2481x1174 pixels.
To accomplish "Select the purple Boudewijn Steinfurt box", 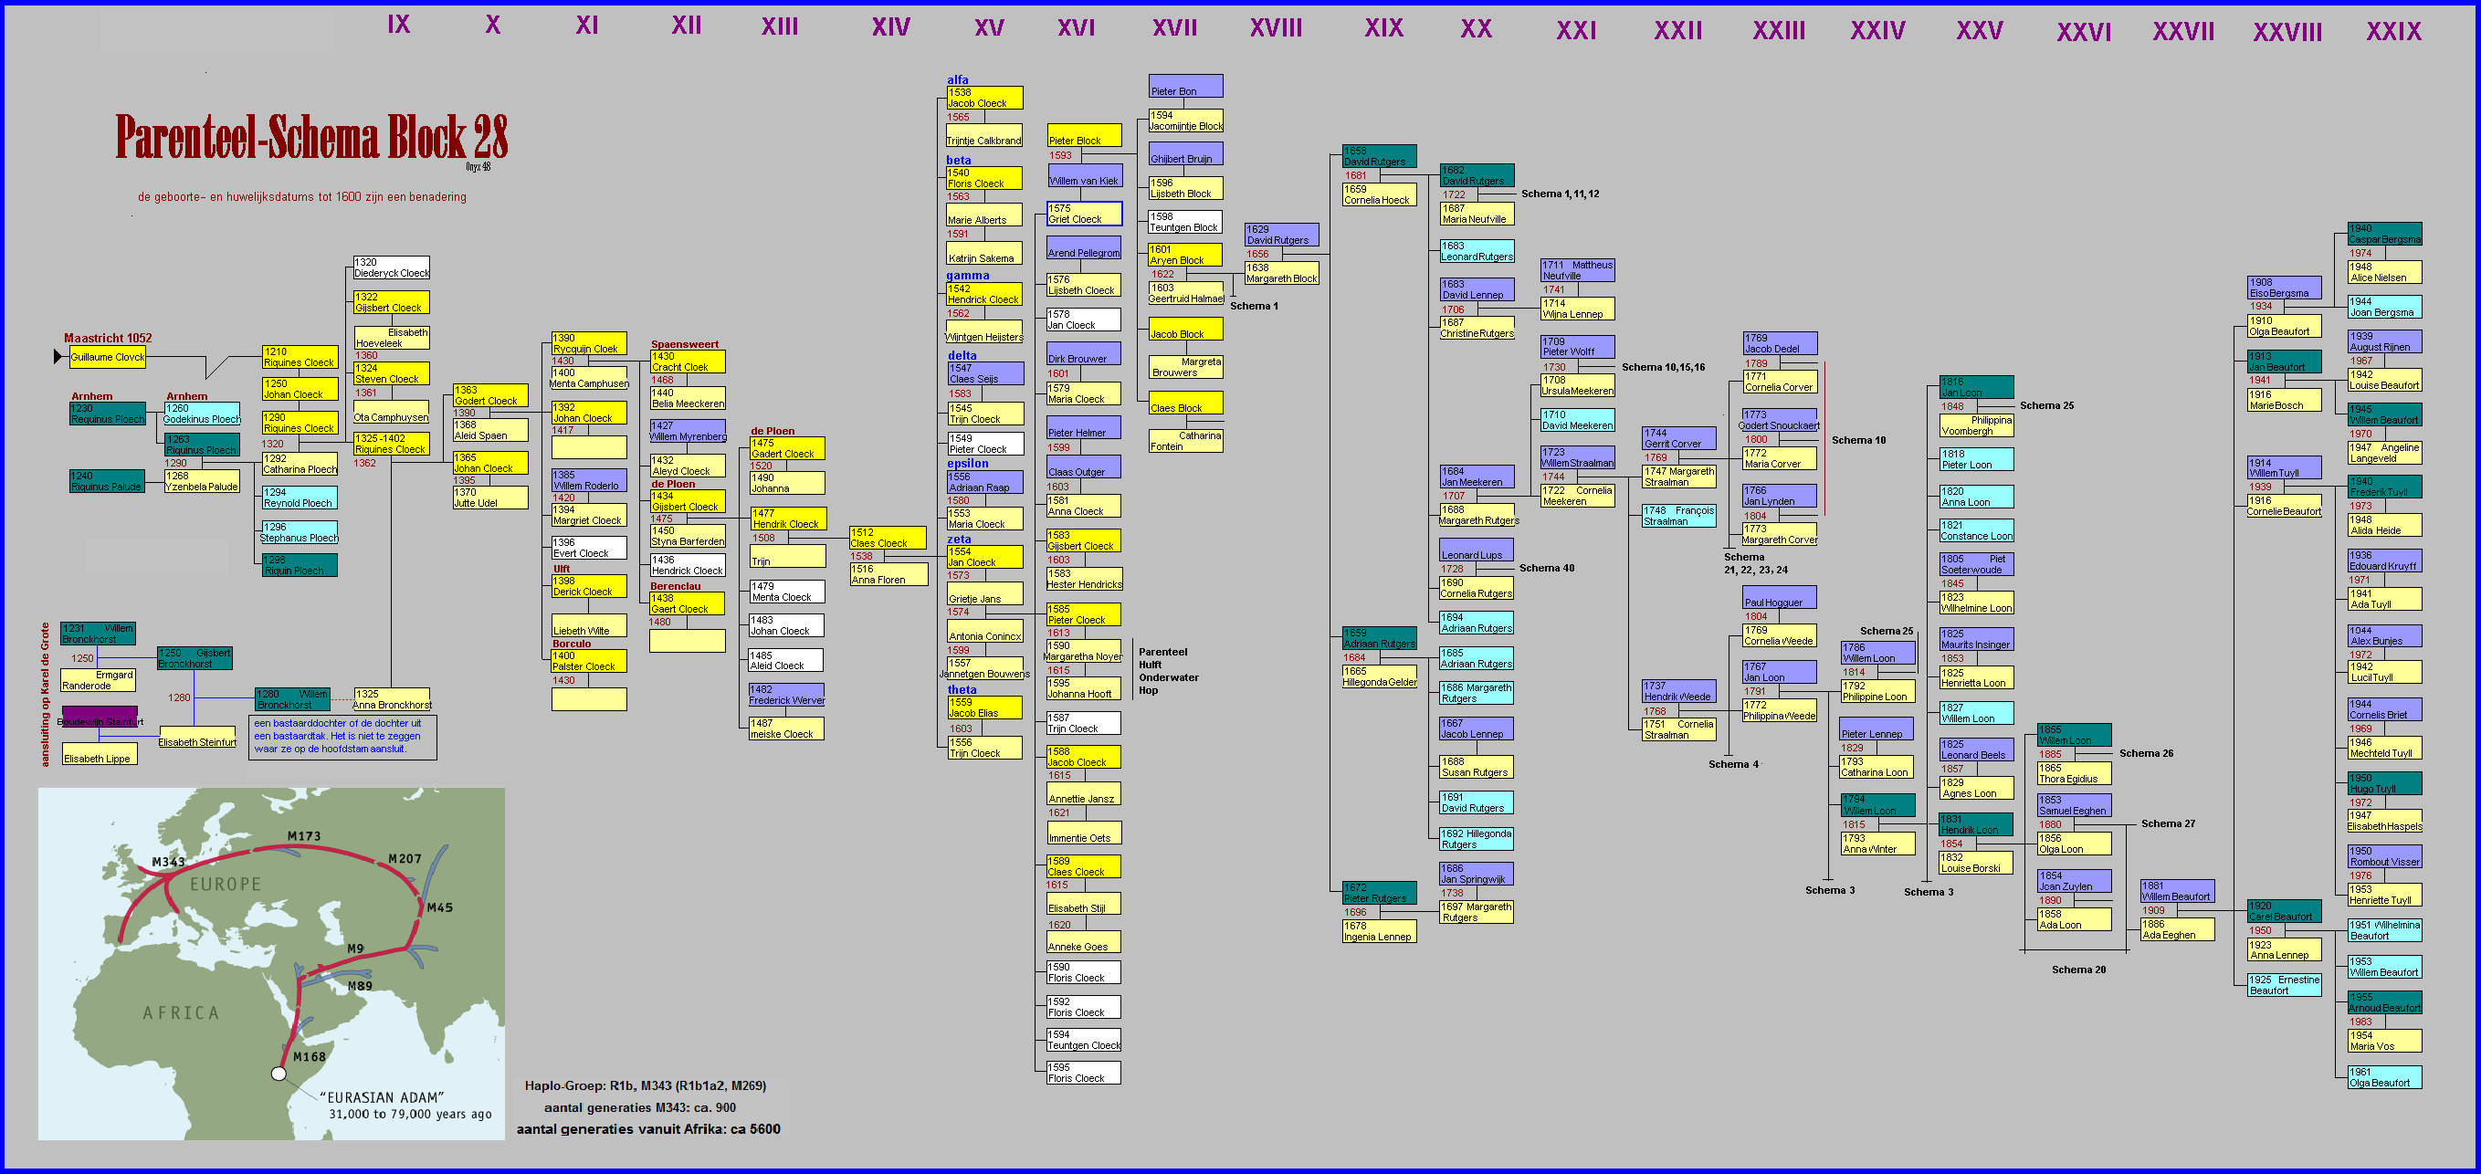I will click(x=100, y=718).
